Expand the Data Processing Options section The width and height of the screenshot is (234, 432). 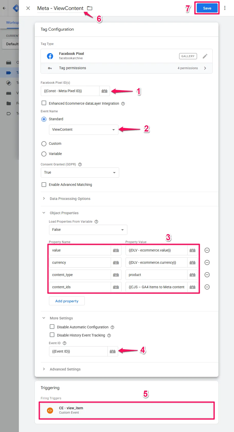point(70,199)
